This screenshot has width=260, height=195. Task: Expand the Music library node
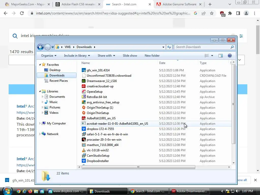[42, 102]
